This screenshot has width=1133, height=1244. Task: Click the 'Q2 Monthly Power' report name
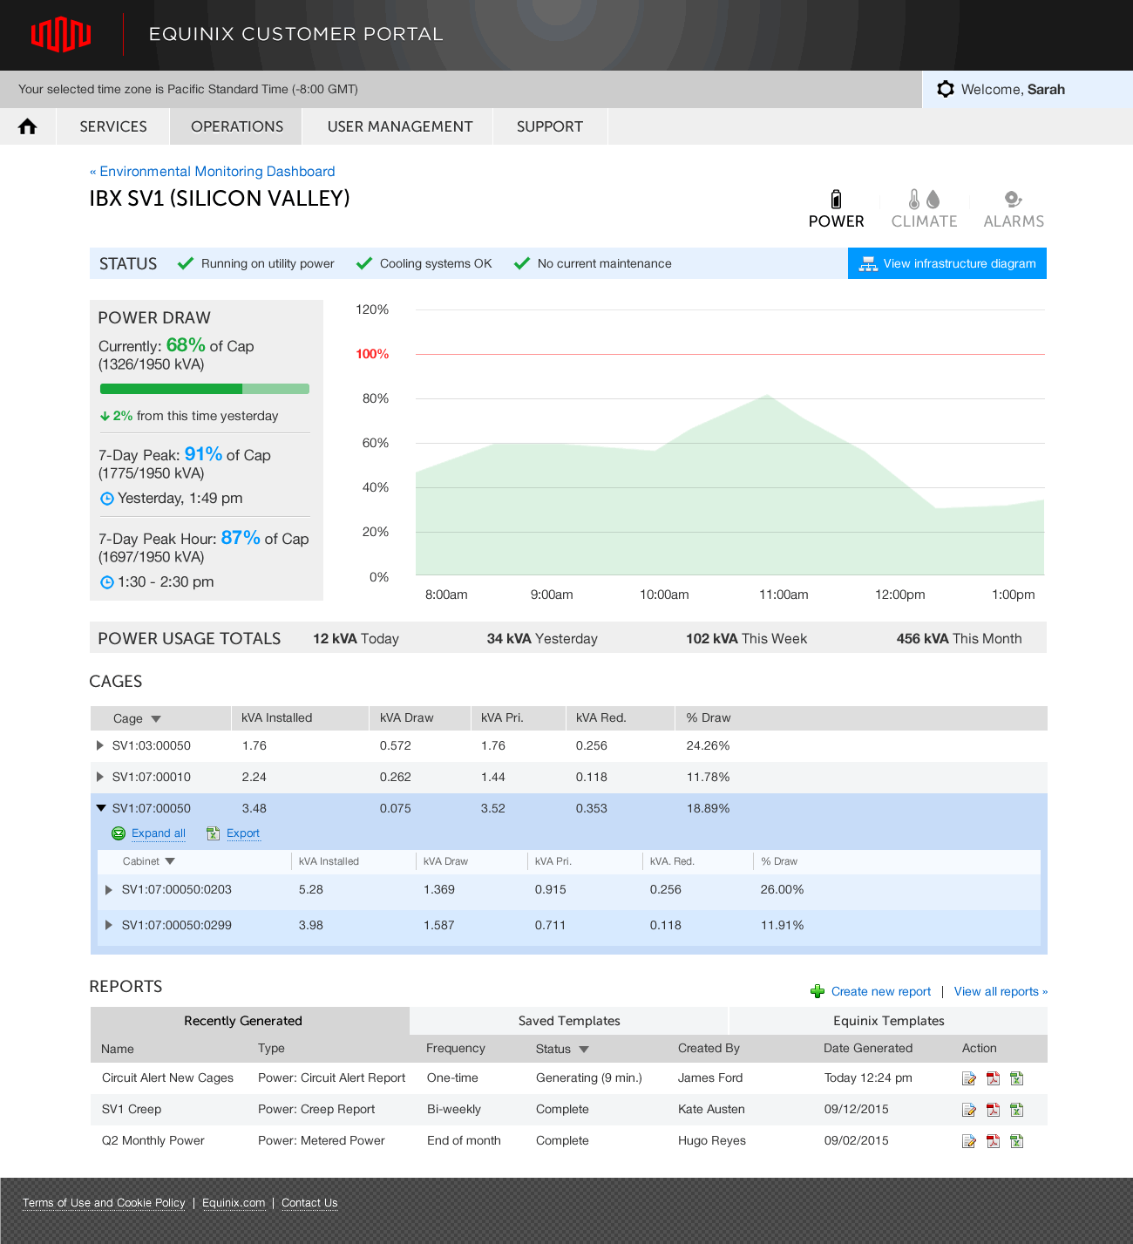coord(153,1141)
